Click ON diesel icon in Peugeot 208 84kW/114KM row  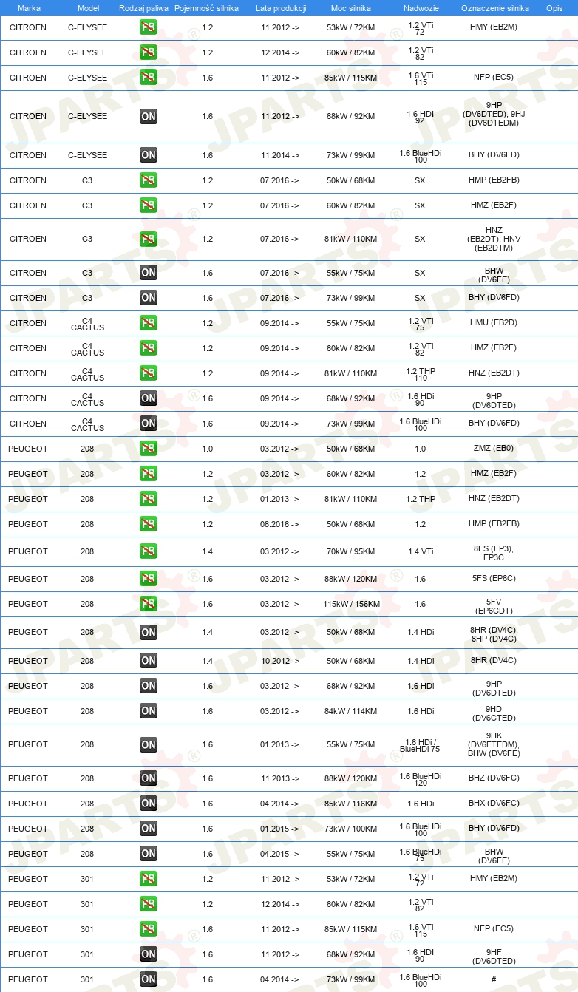point(149,711)
